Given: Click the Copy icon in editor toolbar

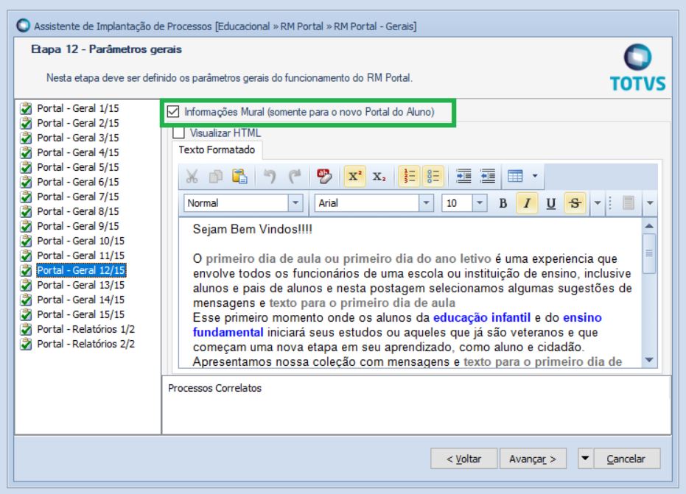Looking at the screenshot, I should click(x=216, y=176).
